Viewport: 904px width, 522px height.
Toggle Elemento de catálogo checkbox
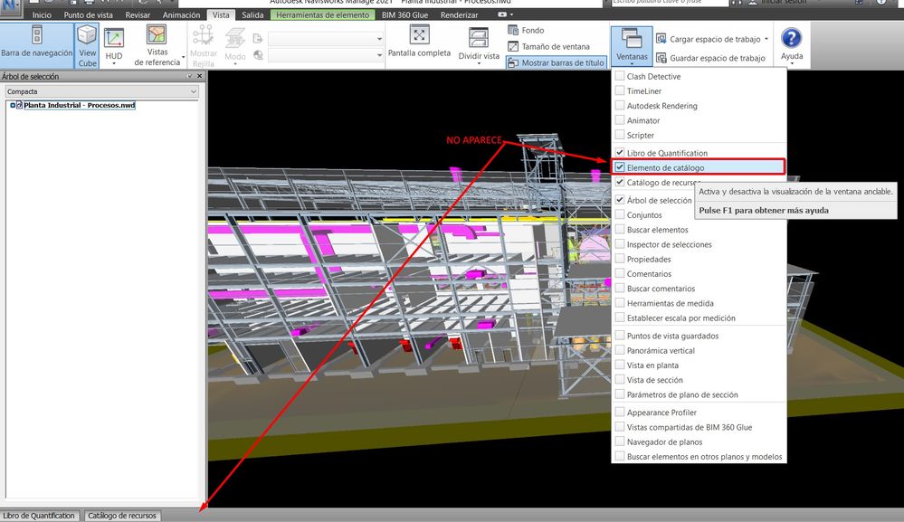point(620,167)
